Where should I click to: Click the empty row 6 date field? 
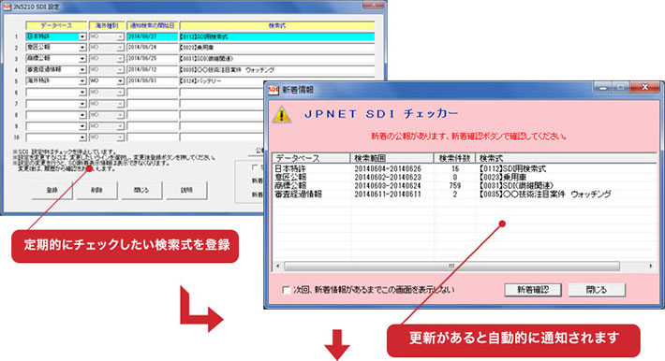[153, 93]
